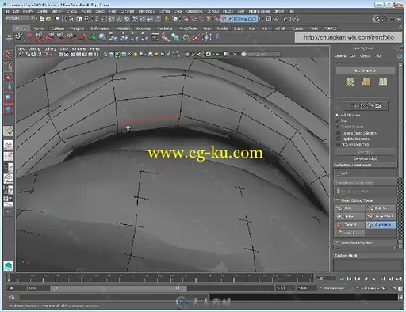The image size is (406, 312).
Task: Activate the Paint Selection brush tool
Action: click(8, 77)
